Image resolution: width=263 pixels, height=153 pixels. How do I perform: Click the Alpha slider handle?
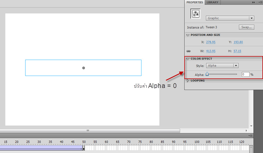pos(207,74)
